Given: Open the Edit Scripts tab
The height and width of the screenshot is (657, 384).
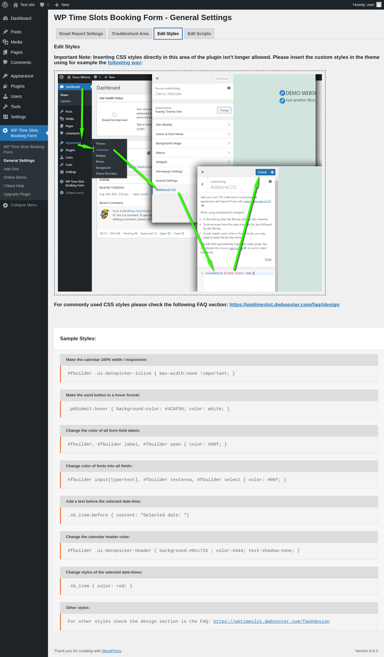Looking at the screenshot, I should click(x=199, y=34).
